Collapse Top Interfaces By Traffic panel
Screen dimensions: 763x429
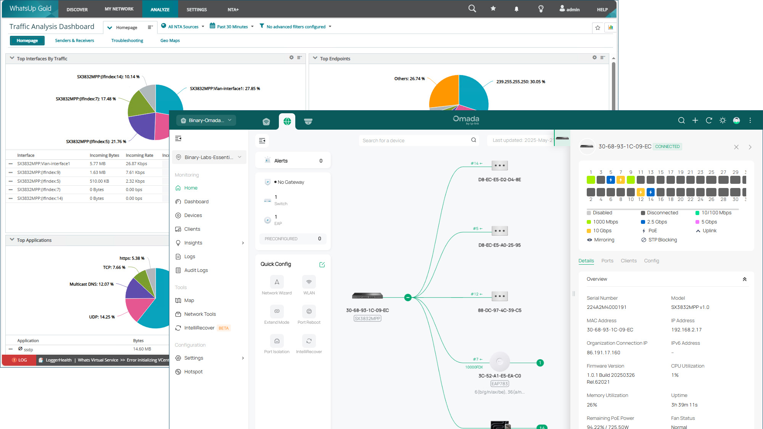(x=12, y=58)
